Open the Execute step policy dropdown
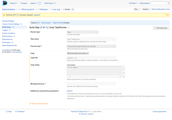 coord(92,46)
